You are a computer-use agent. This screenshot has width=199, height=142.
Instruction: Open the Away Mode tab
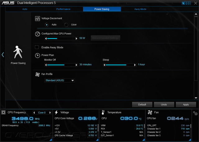click(140, 9)
